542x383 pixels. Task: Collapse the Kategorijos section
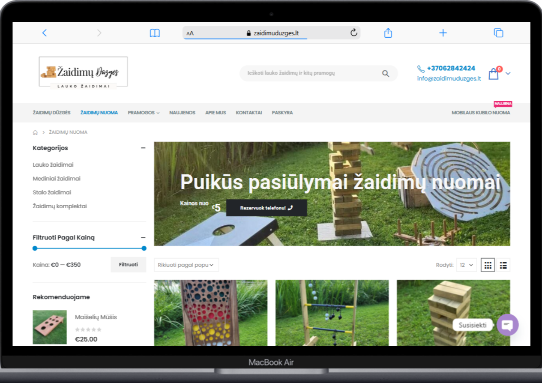[143, 148]
